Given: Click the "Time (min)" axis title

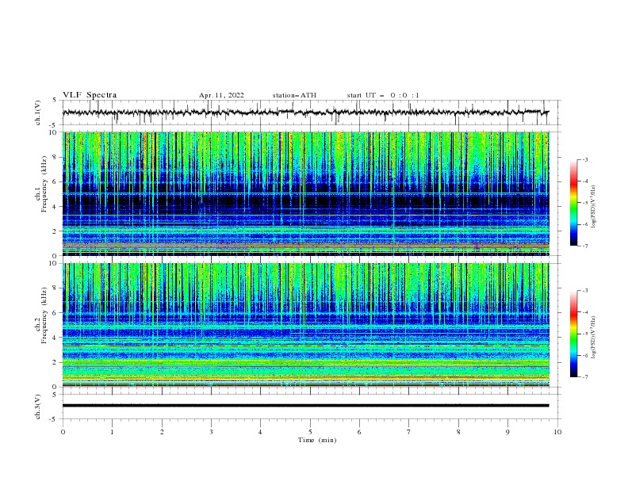Looking at the screenshot, I should click(x=317, y=440).
